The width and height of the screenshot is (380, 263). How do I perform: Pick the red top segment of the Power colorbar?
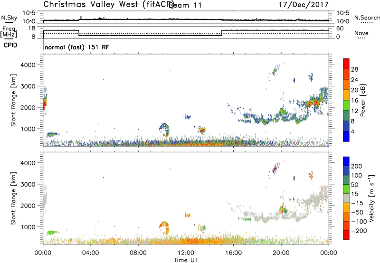(346, 64)
